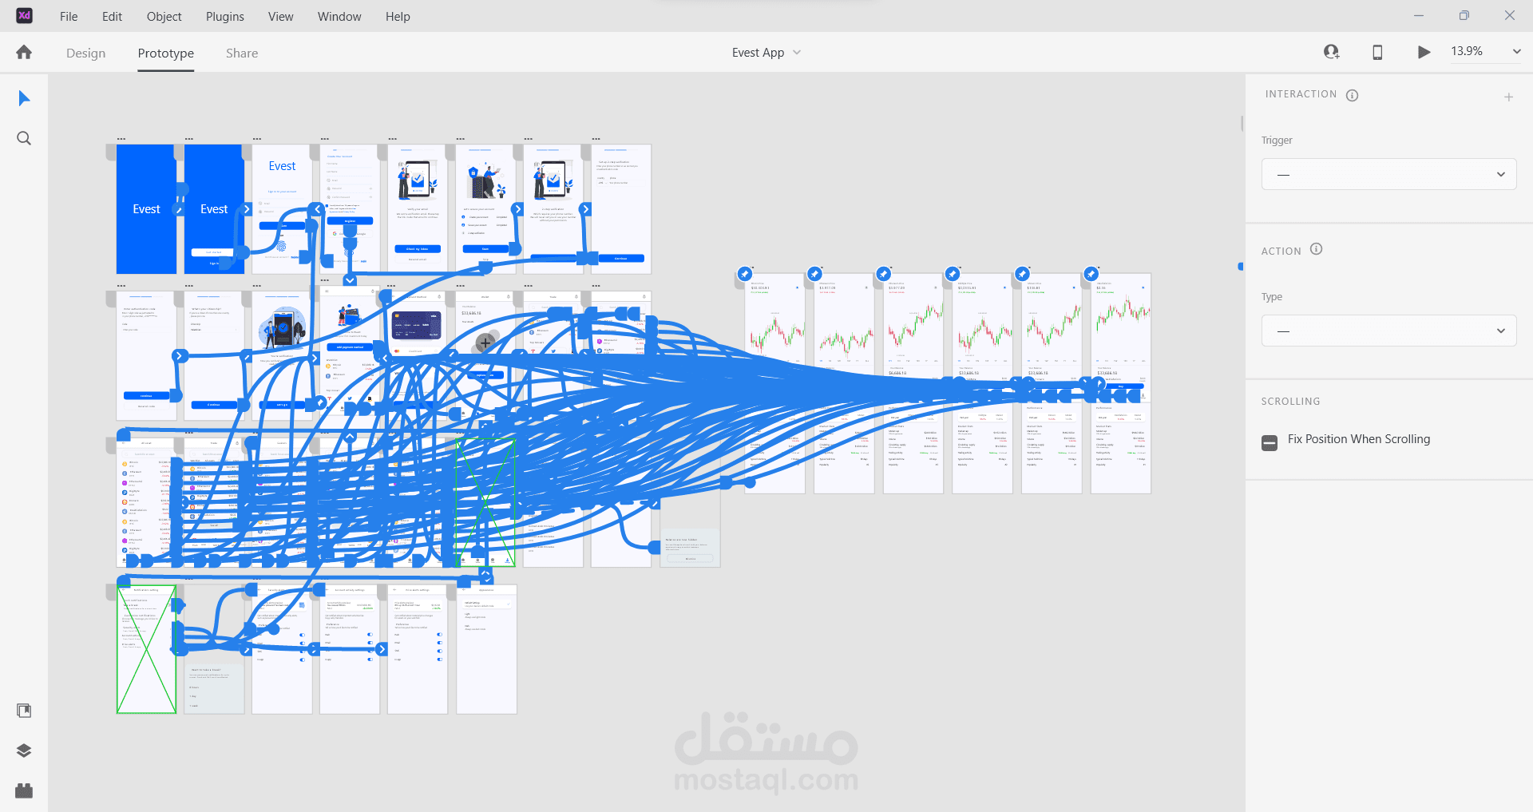Screen dimensions: 1533x812
Task: Open the Window menu
Action: 339,16
